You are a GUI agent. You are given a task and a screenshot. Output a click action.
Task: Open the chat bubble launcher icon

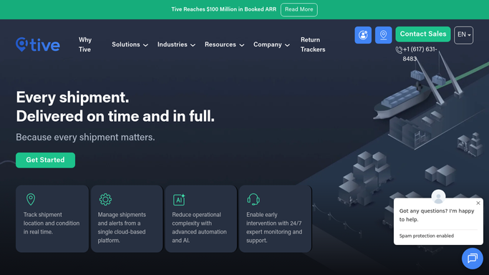pos(472,258)
